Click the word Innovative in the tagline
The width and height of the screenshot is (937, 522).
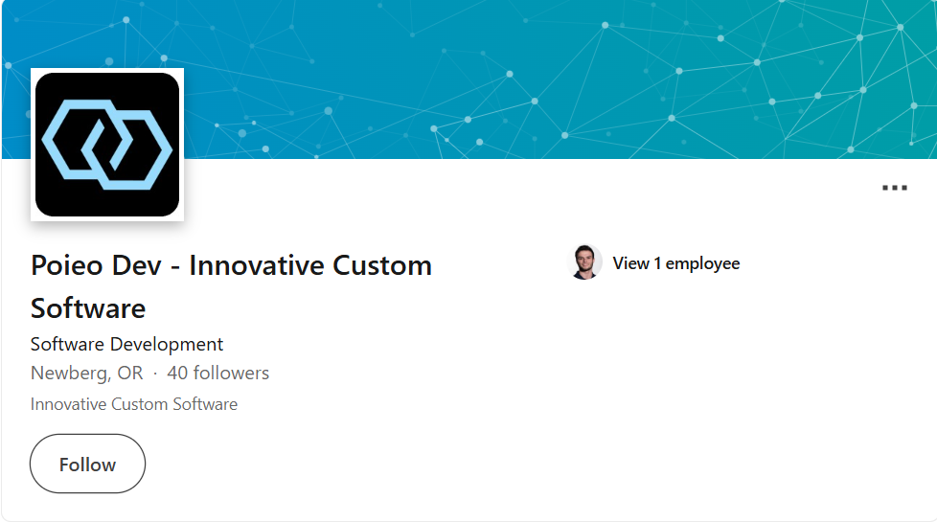point(69,404)
